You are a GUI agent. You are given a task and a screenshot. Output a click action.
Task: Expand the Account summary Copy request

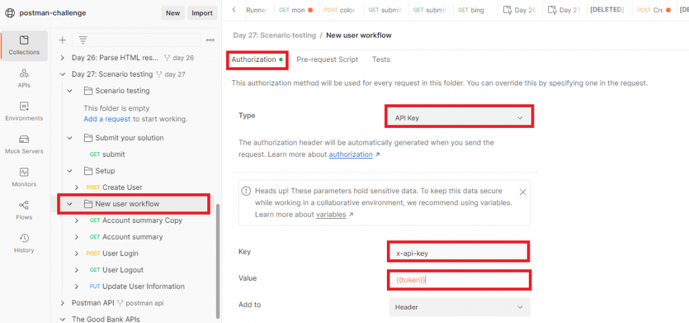click(x=77, y=220)
